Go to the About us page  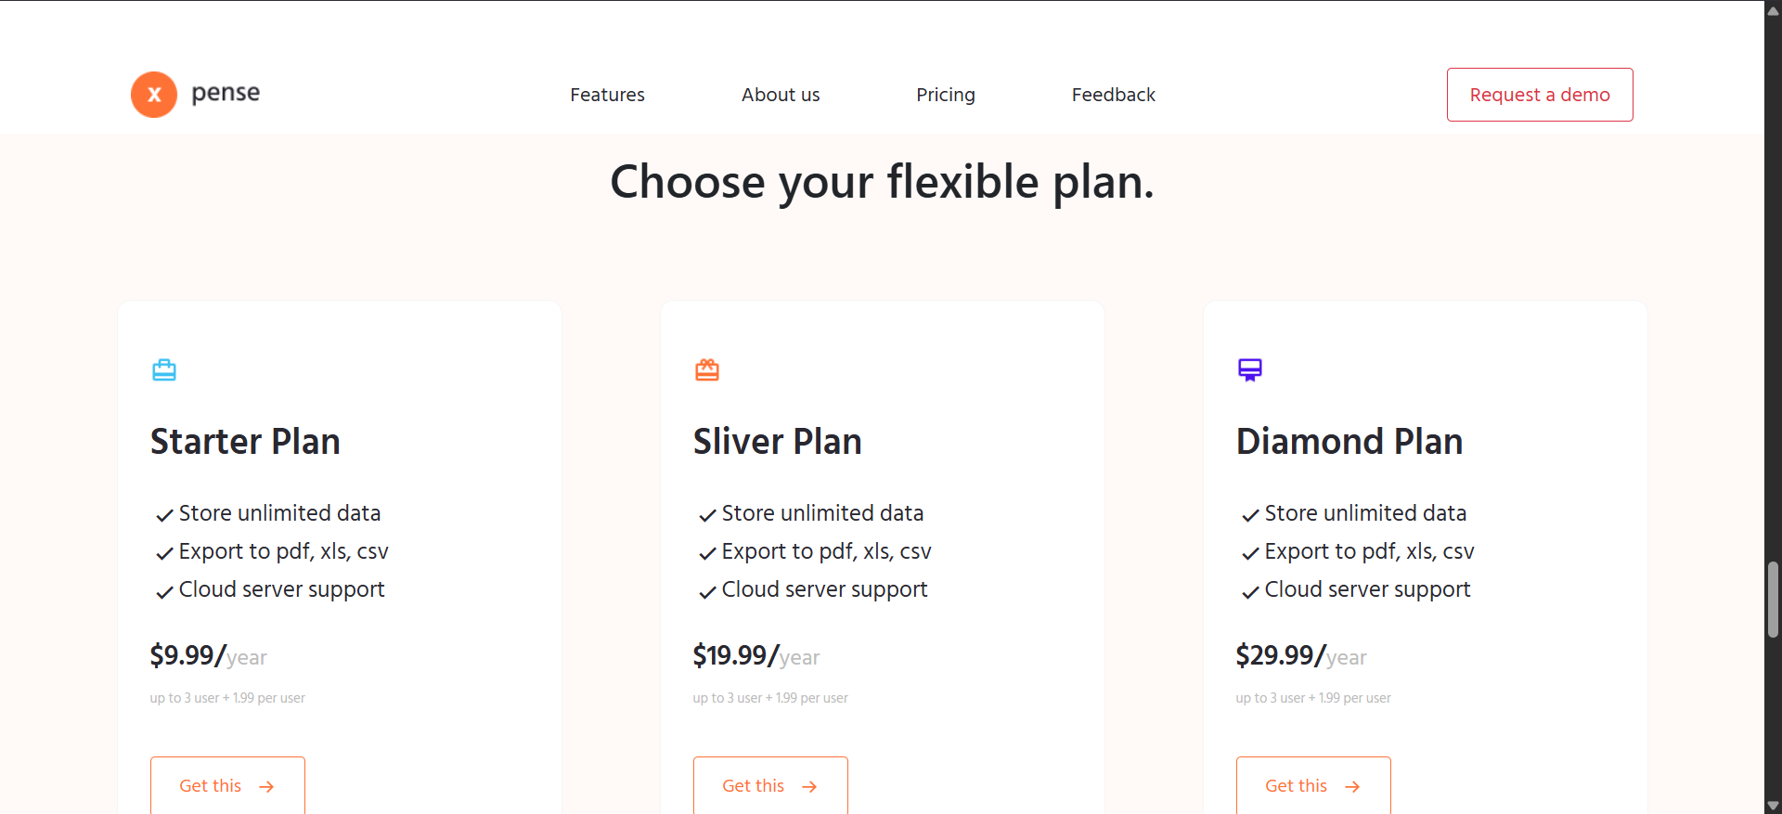click(781, 95)
